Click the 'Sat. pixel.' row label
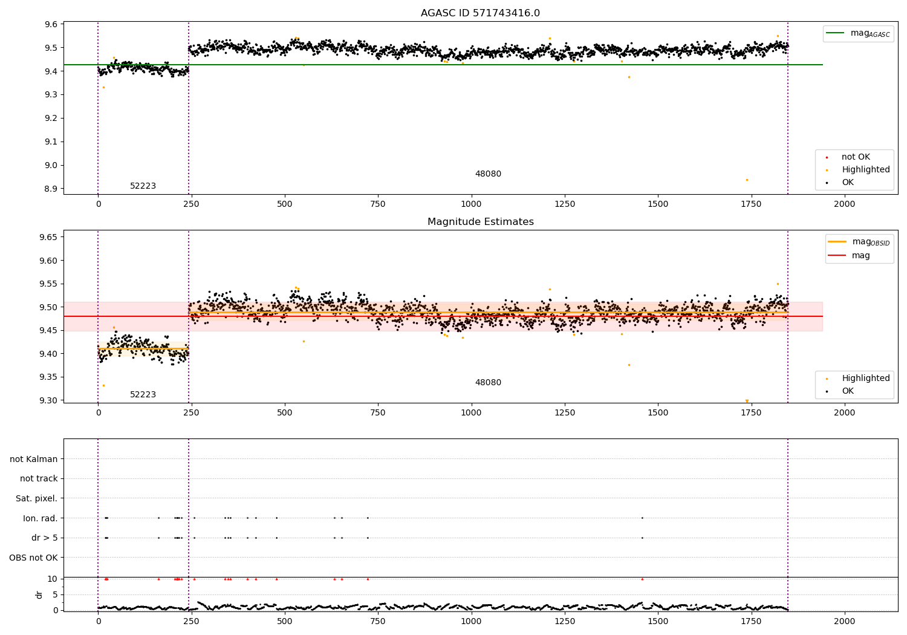907x635 pixels. [37, 499]
